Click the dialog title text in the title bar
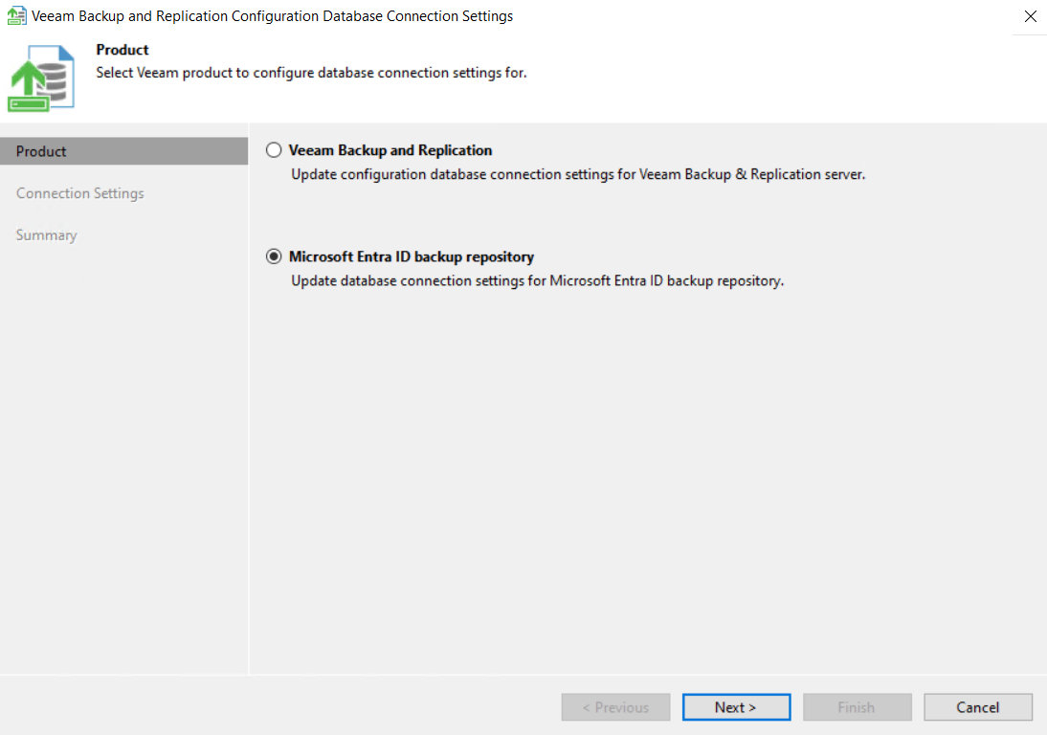Image resolution: width=1047 pixels, height=735 pixels. point(271,15)
